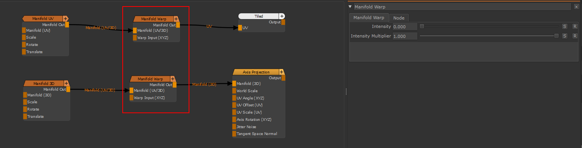Close the Manifold Warp properties panel

(576, 7)
